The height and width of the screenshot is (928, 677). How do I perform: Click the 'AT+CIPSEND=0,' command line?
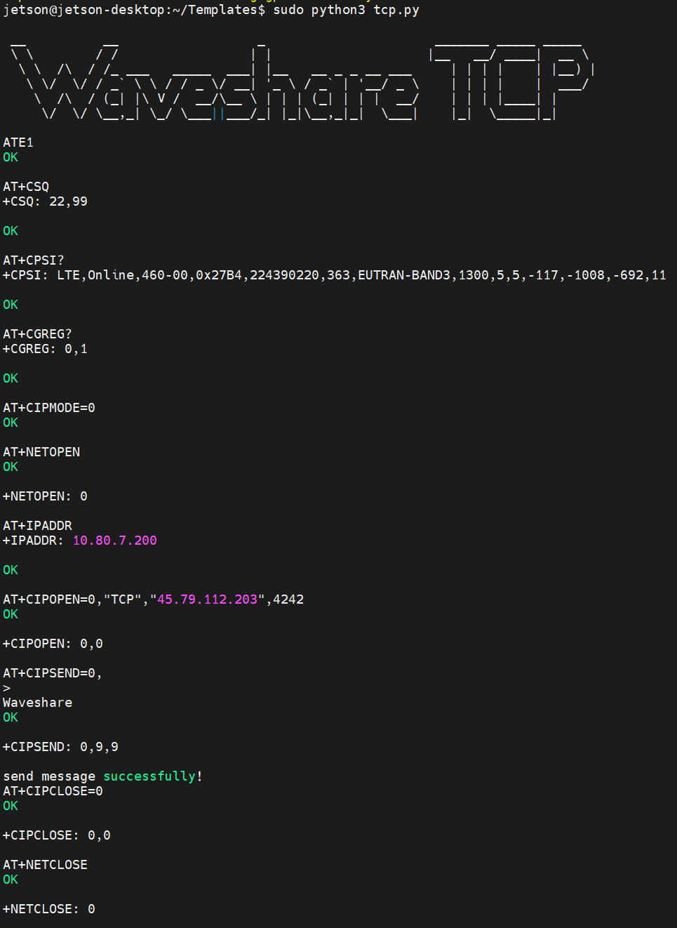(53, 673)
